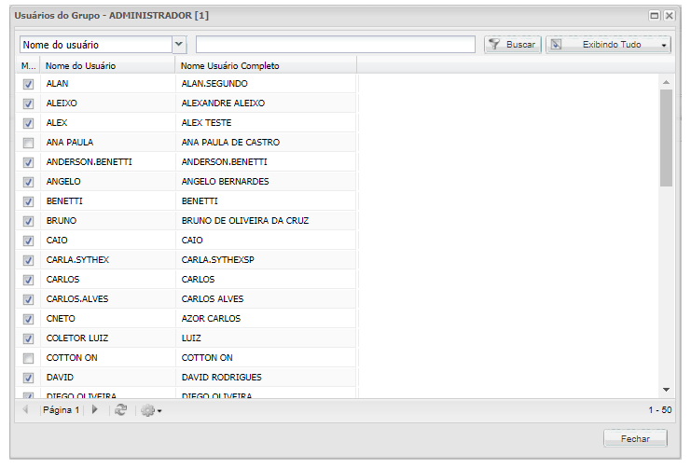Click the Página 1 page indicator
The image size is (691, 469).
[x=61, y=410]
